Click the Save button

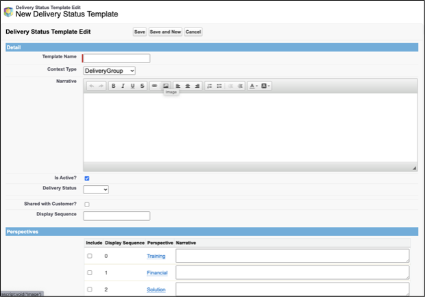(140, 32)
